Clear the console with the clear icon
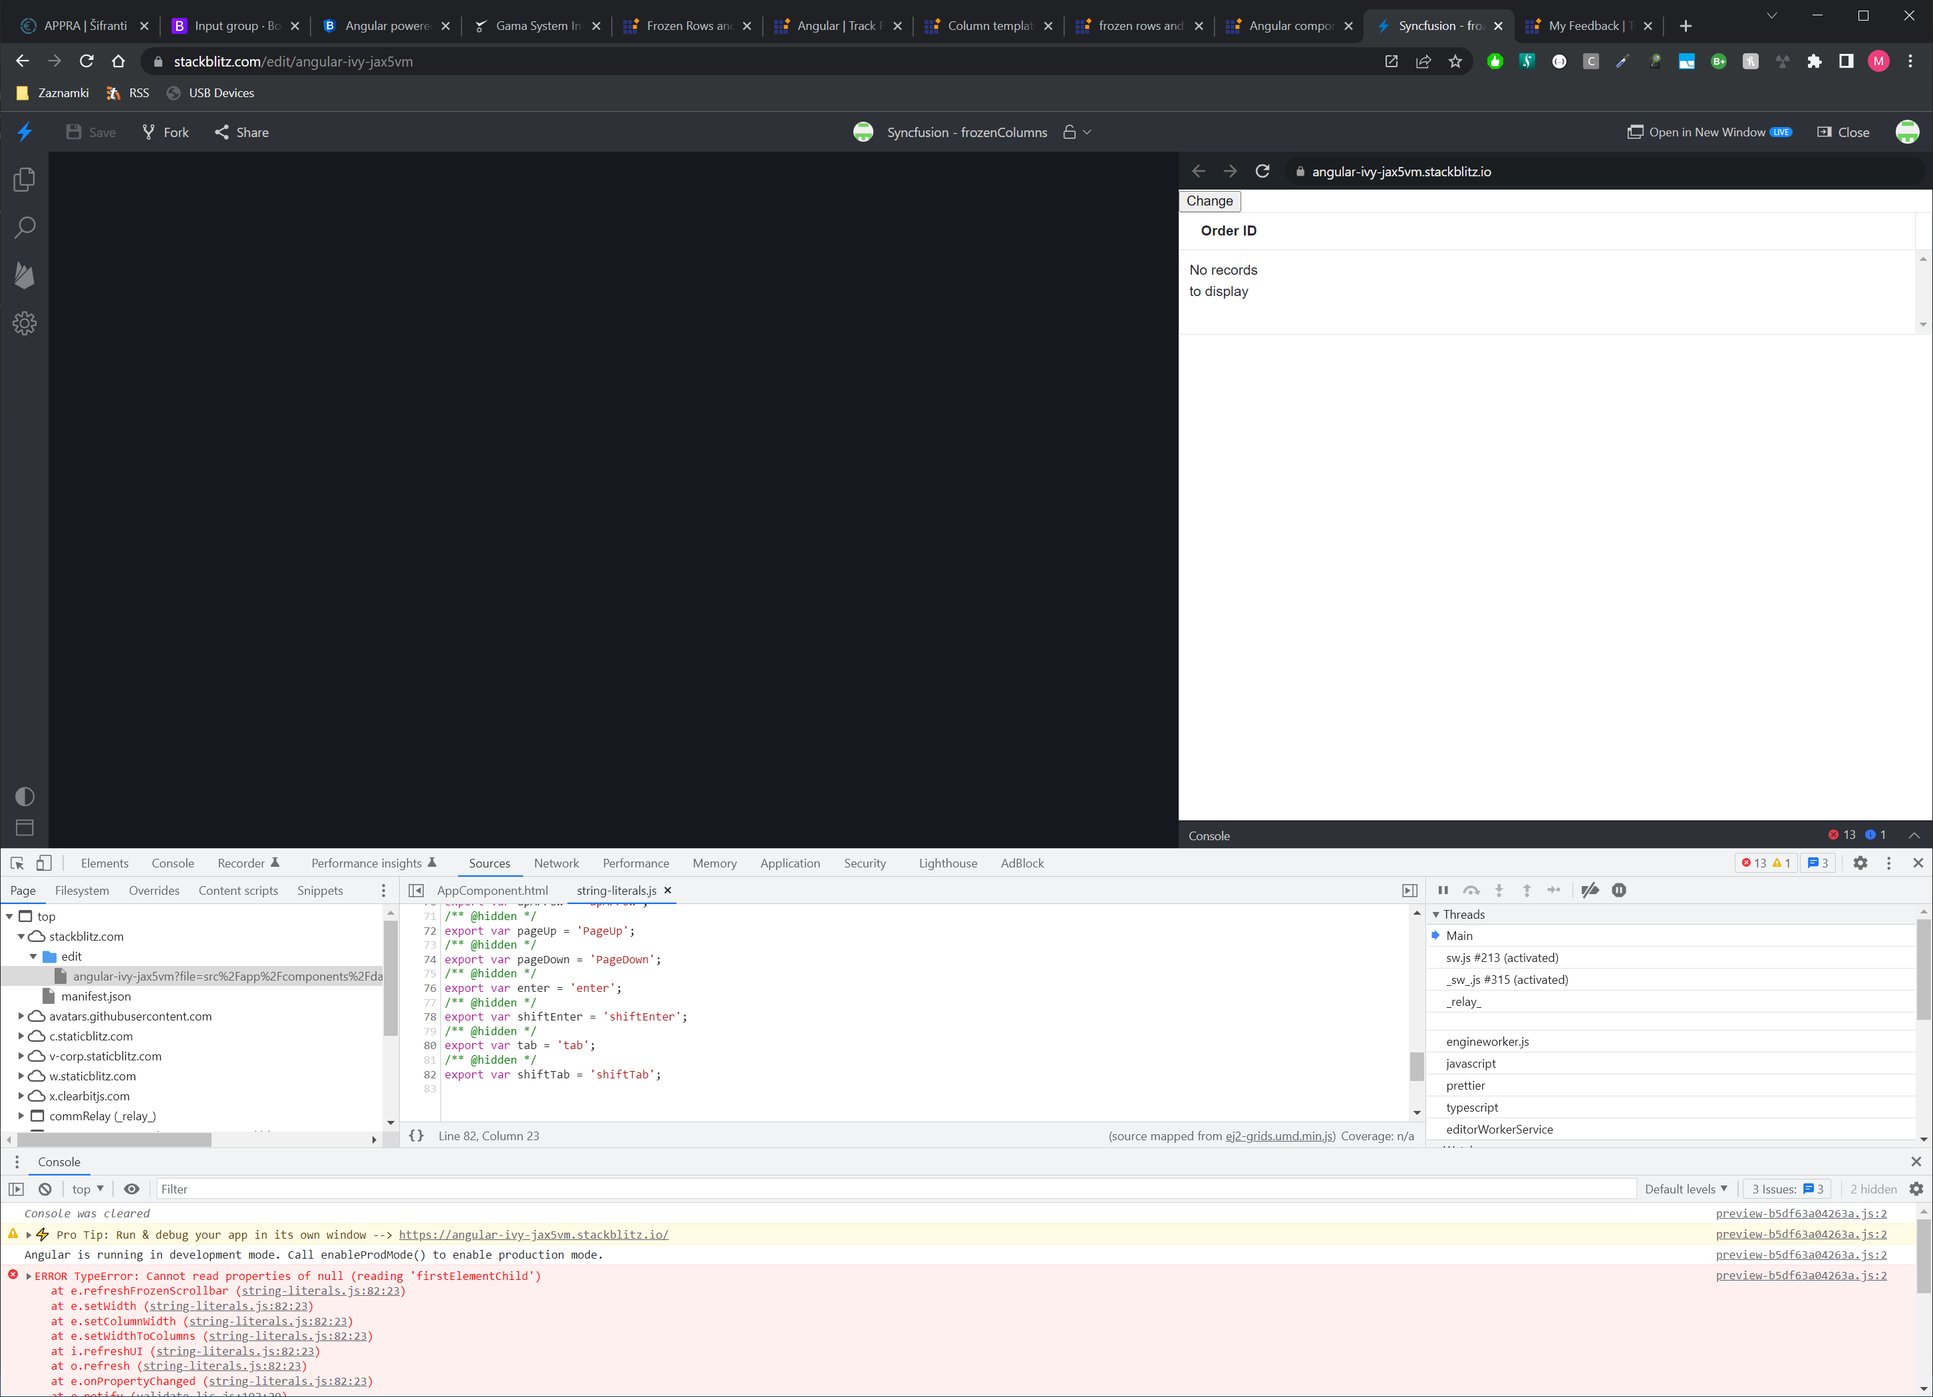This screenshot has height=1397, width=1933. pyautogui.click(x=45, y=1189)
